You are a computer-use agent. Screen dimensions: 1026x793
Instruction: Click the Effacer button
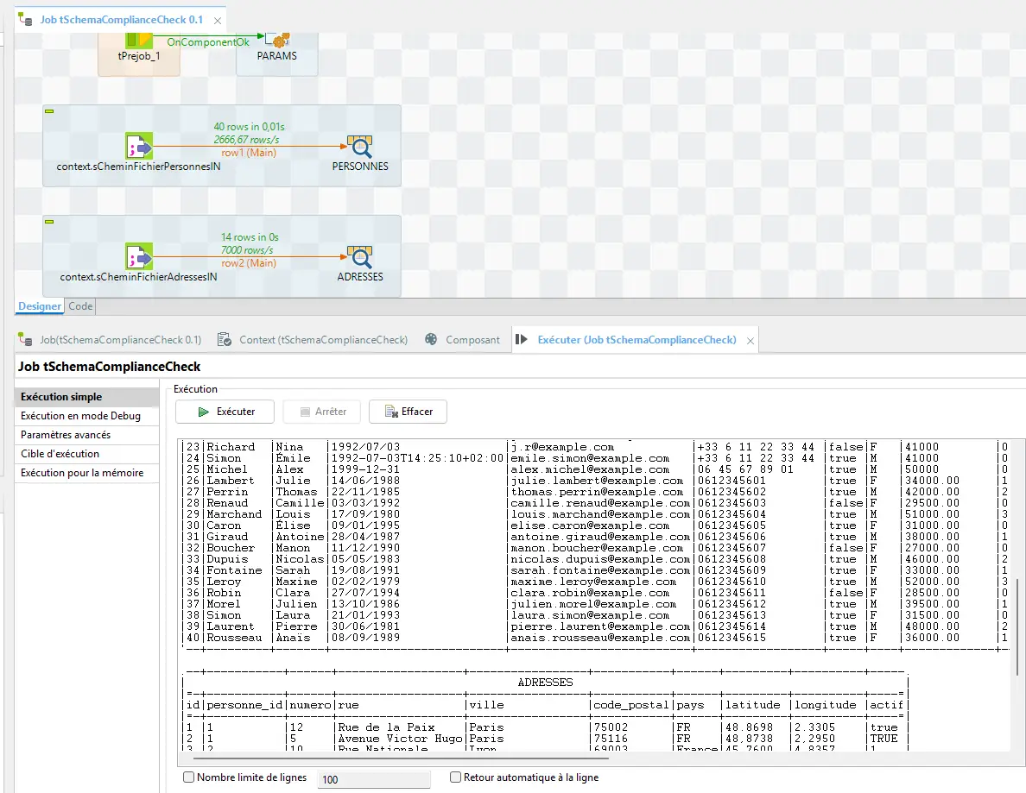[x=408, y=412]
